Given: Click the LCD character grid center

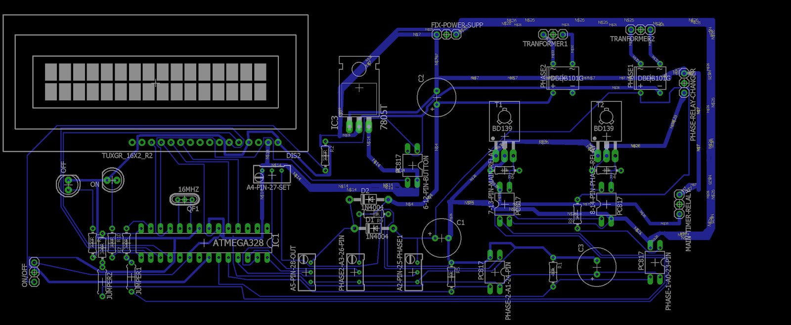Looking at the screenshot, I should [x=156, y=83].
